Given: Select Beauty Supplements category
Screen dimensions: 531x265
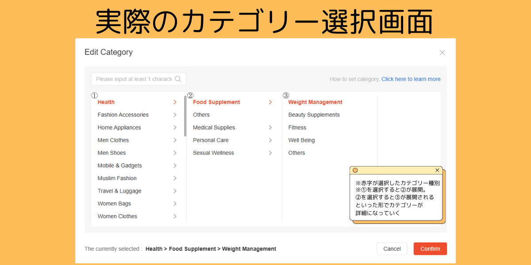Looking at the screenshot, I should point(314,115).
